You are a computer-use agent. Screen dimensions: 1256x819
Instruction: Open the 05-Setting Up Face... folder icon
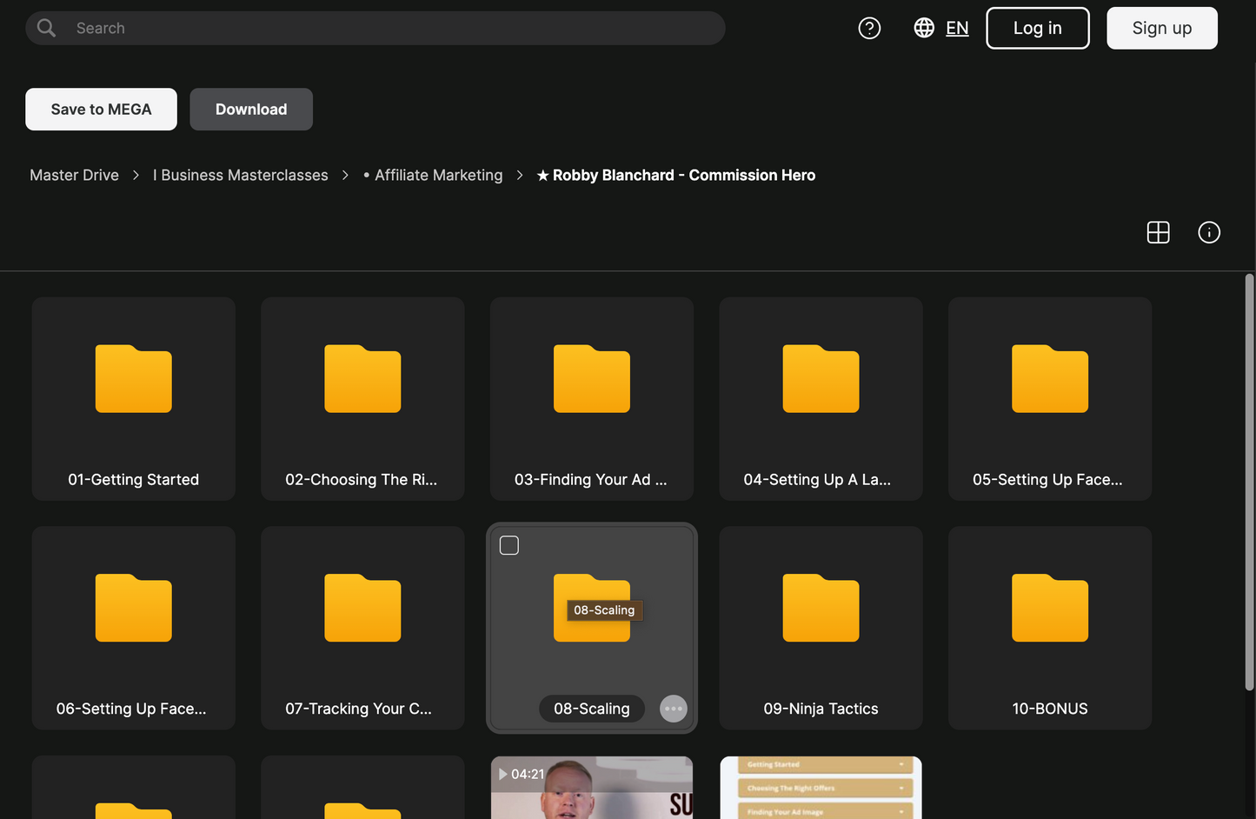point(1050,379)
